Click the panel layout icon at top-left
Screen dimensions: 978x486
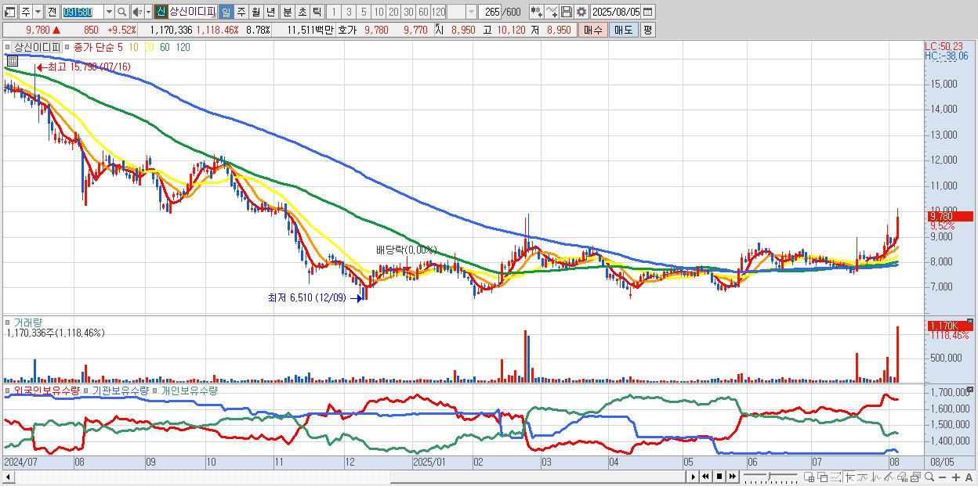pyautogui.click(x=9, y=12)
